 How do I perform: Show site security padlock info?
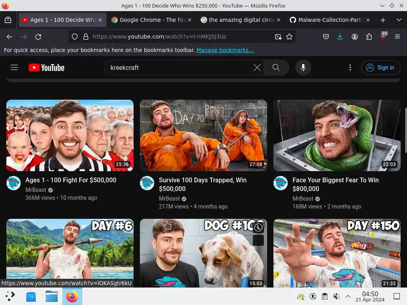[86, 37]
